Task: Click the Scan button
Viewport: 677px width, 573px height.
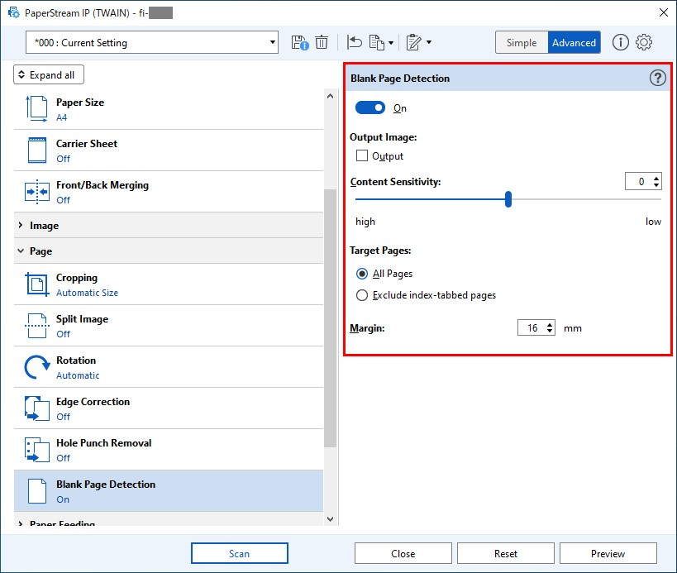Action: [239, 553]
